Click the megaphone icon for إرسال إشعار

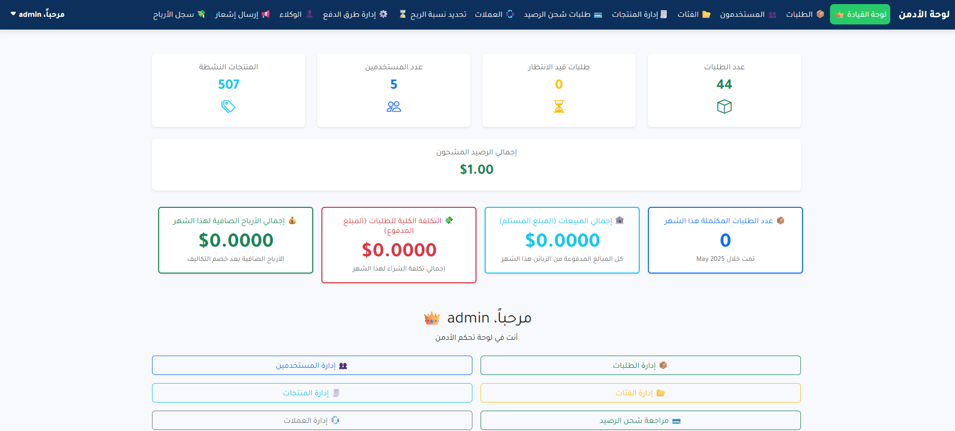point(266,14)
